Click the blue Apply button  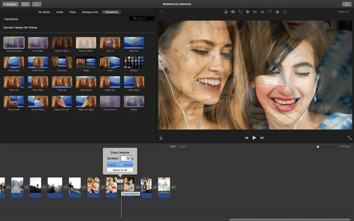[120, 165]
